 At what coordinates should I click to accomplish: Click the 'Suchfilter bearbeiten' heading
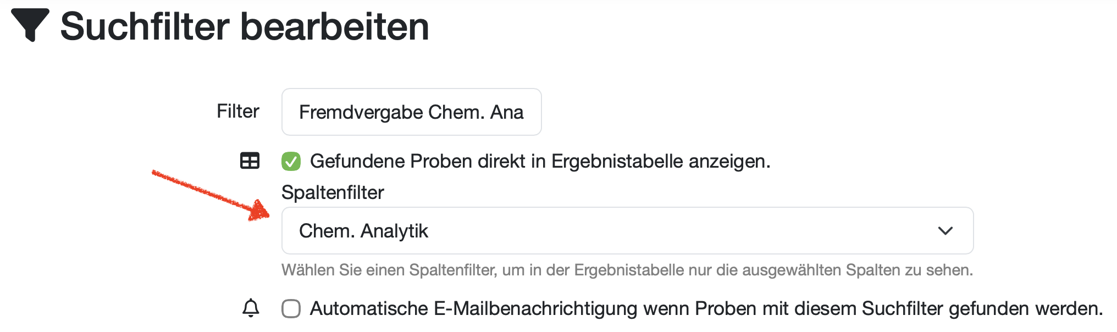244,26
